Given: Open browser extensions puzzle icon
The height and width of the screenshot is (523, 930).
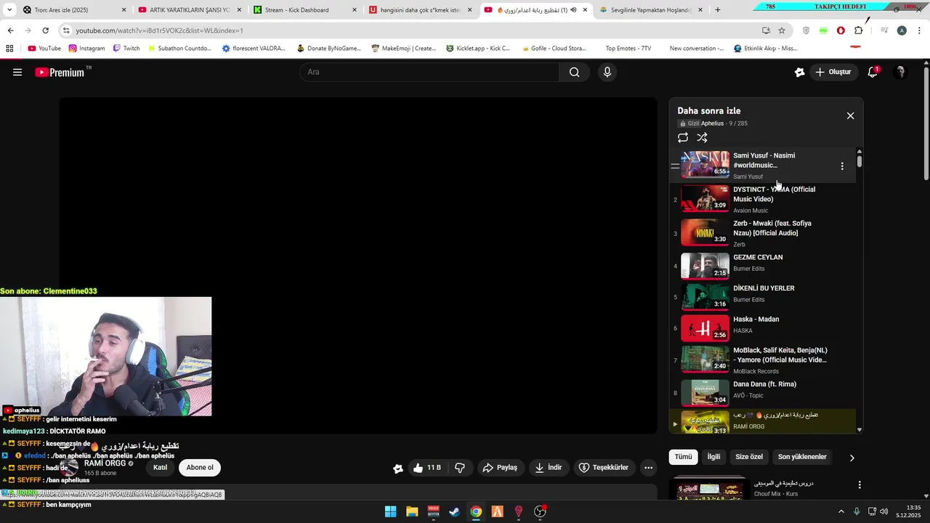Looking at the screenshot, I should 859,31.
